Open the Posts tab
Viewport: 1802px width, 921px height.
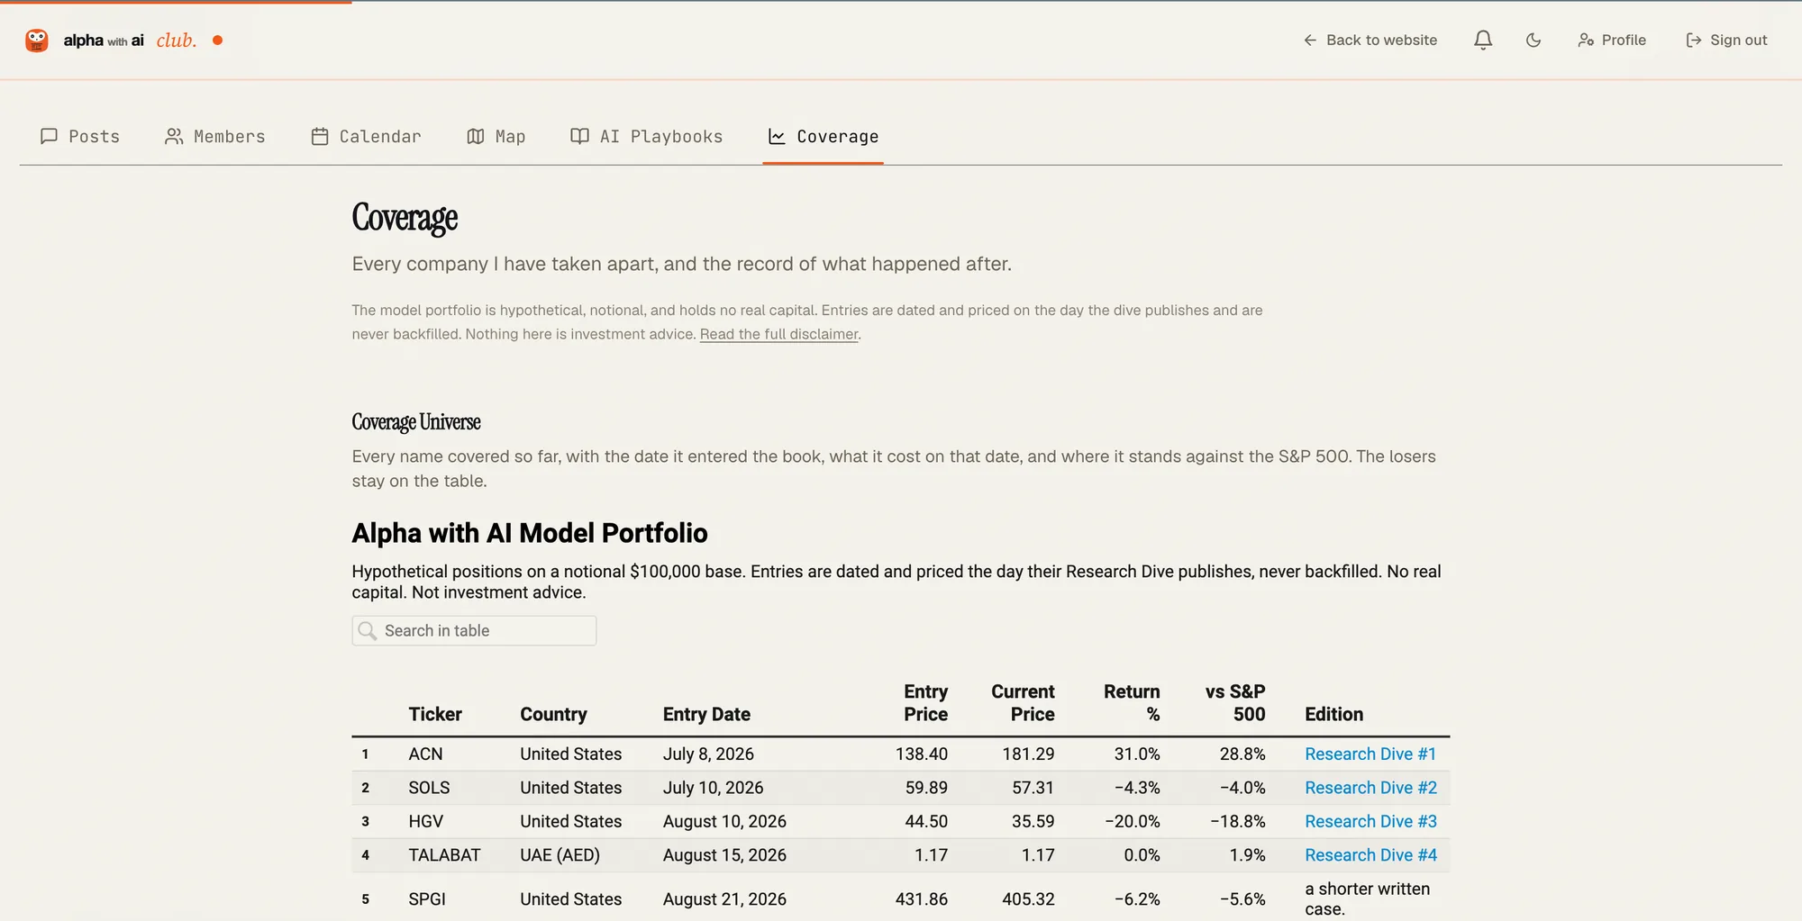[x=80, y=136]
